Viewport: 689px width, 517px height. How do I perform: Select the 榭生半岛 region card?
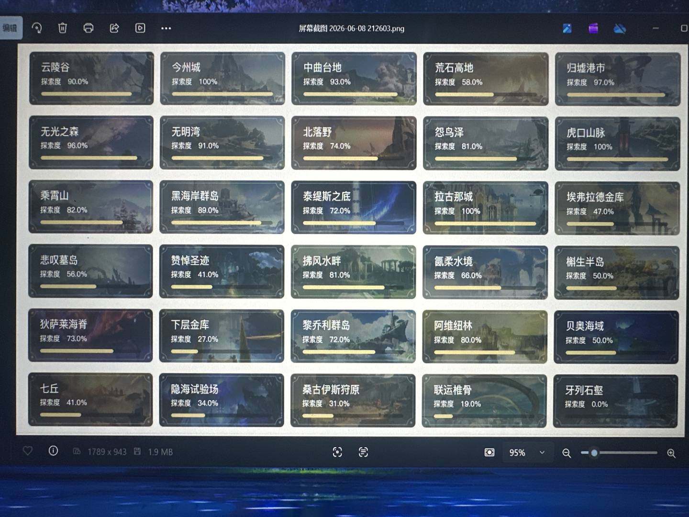617,273
